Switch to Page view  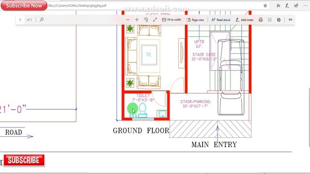tap(195, 20)
